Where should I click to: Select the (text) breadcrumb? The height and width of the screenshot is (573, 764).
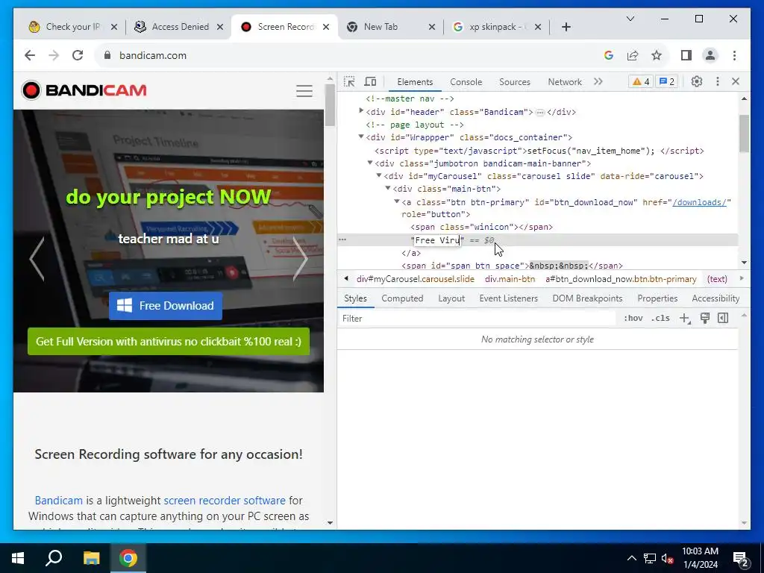[x=717, y=279]
